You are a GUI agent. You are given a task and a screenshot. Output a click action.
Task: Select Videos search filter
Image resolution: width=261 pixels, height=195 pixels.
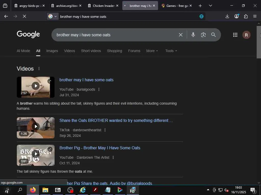click(x=70, y=51)
